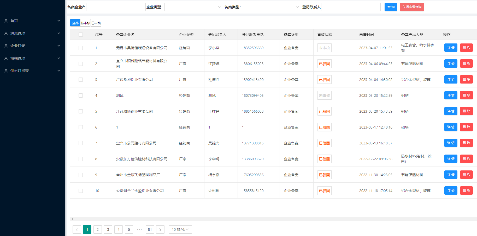Open the 备案类型 dropdown filter

tap(272, 7)
